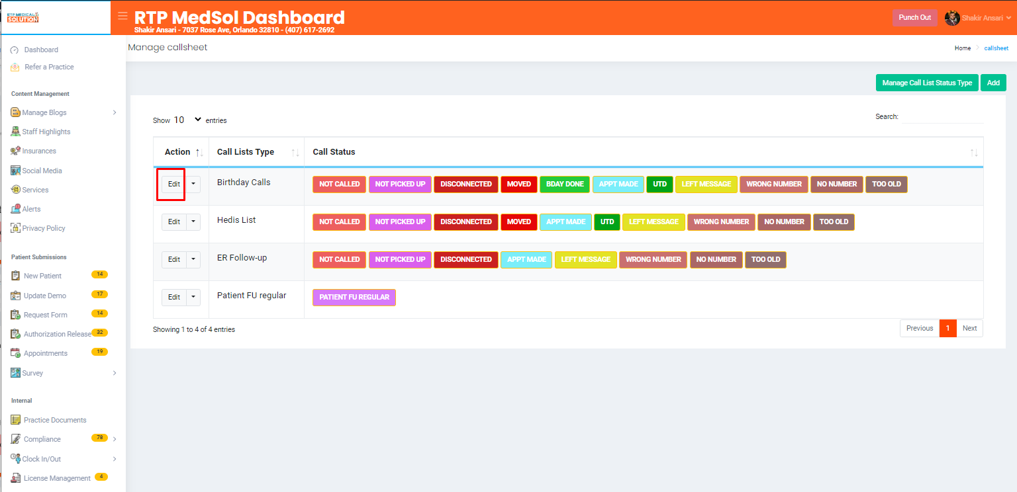
Task: Click the Update Demo icon
Action: click(x=15, y=296)
